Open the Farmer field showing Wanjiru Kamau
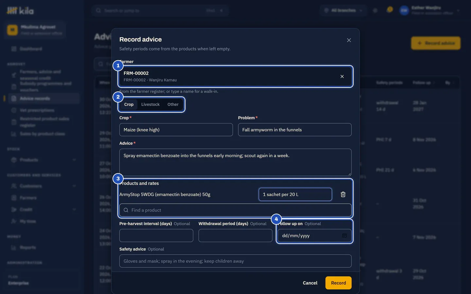Viewport: 471px width, 294px height. [x=235, y=76]
